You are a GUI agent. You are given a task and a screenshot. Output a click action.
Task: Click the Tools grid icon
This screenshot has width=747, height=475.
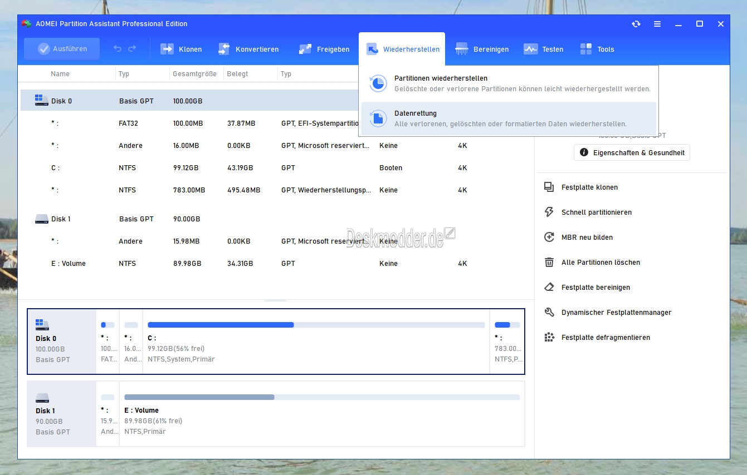point(586,49)
